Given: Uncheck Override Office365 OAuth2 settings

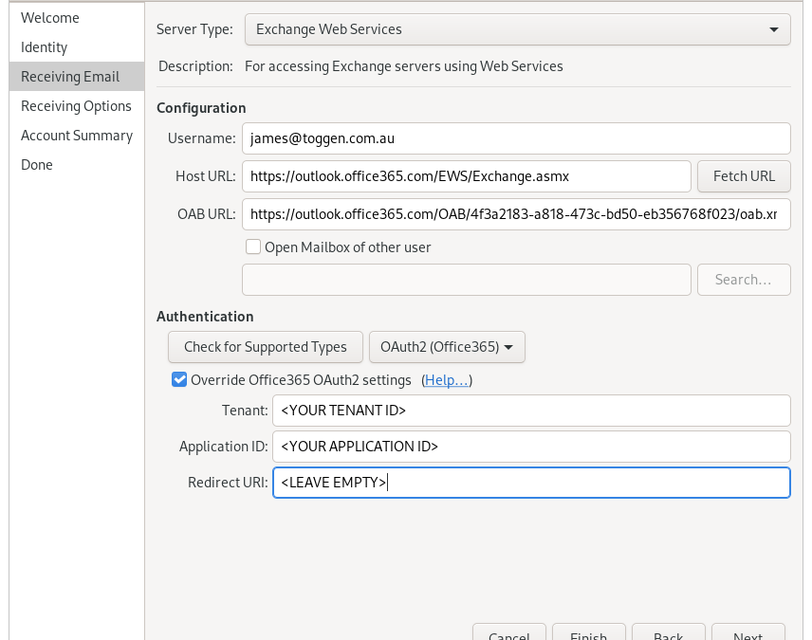Looking at the screenshot, I should 179,380.
